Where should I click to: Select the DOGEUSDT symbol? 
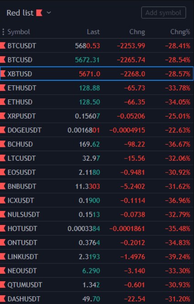click(25, 130)
